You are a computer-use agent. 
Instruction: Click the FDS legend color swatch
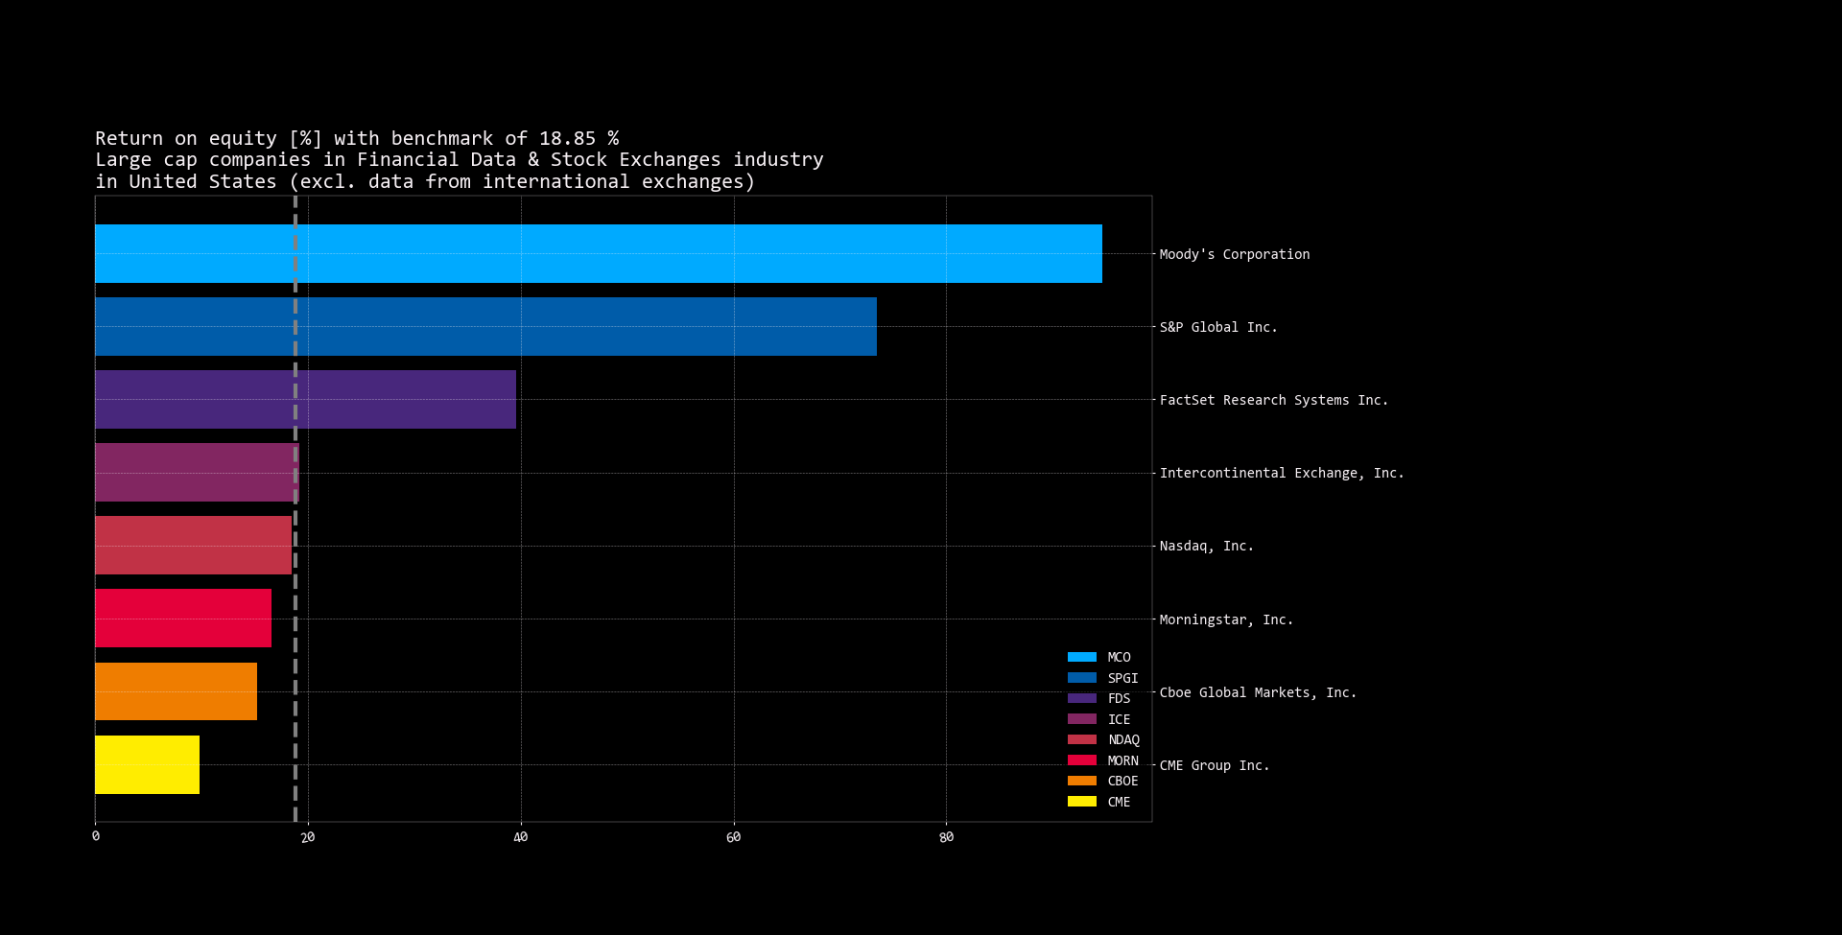click(1082, 698)
